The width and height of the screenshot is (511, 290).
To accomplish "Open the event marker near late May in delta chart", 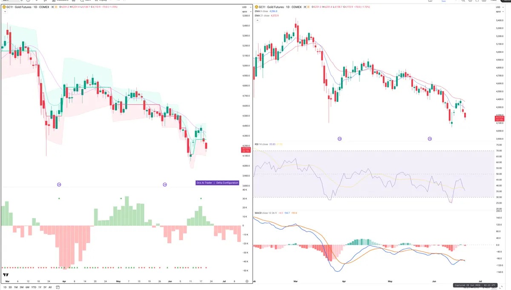I will 165,184.
